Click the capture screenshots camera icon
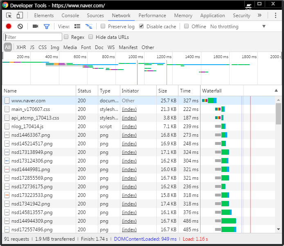The width and height of the screenshot is (284, 246). pyautogui.click(x=35, y=27)
